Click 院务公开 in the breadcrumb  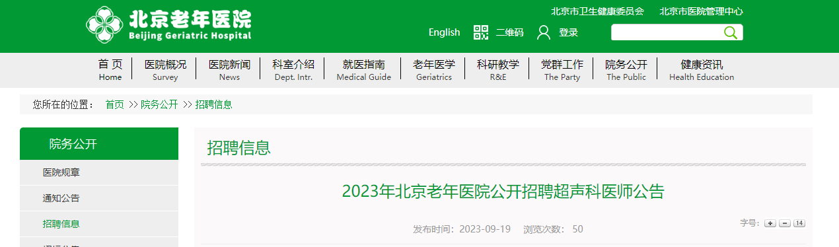click(159, 104)
